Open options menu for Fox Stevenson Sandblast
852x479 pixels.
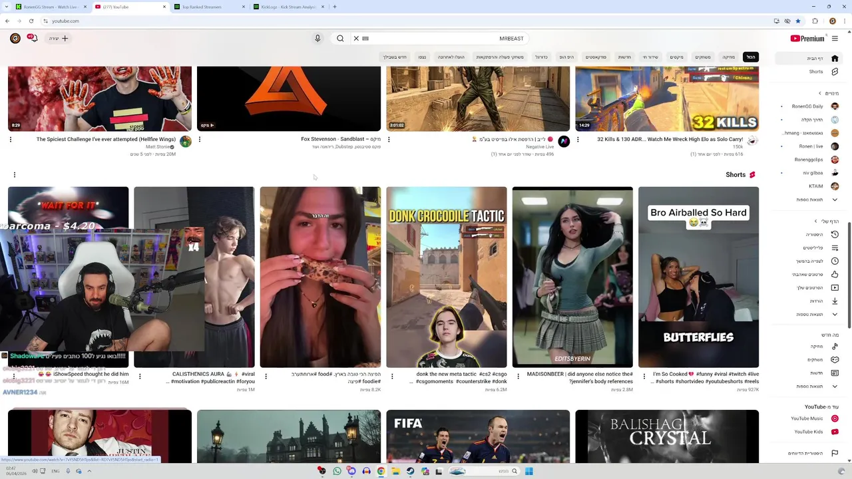pyautogui.click(x=200, y=140)
